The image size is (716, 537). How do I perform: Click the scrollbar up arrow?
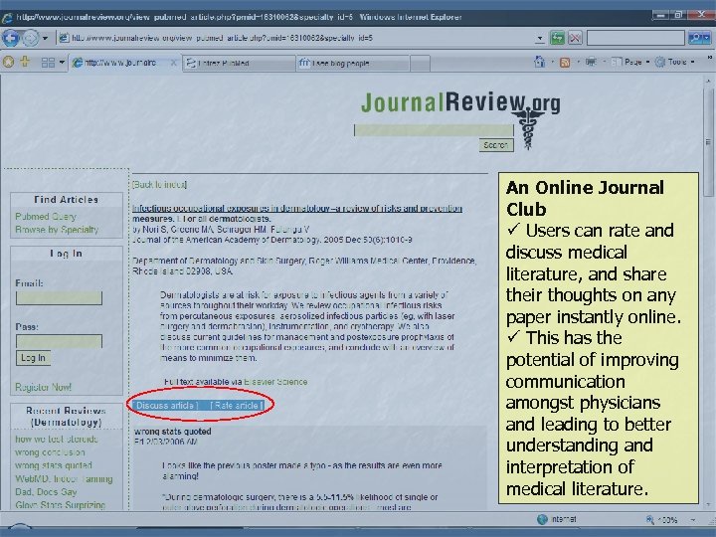pos(708,82)
